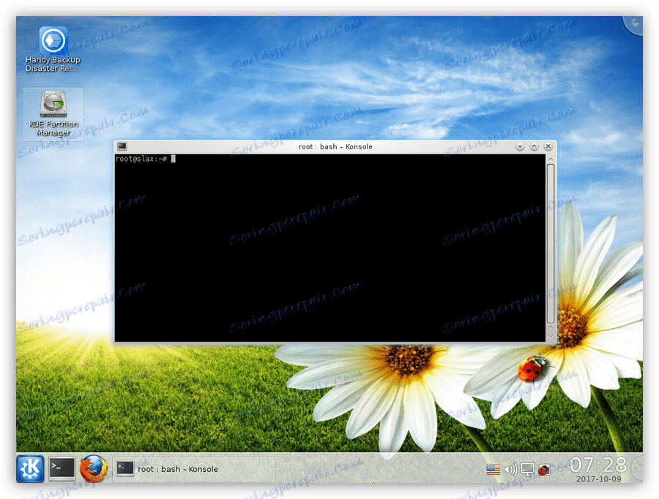Expand hidden system tray icons with the small arrow
The width and height of the screenshot is (659, 499).
[x=560, y=468]
